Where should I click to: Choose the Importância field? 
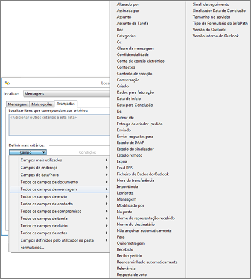(x=127, y=187)
